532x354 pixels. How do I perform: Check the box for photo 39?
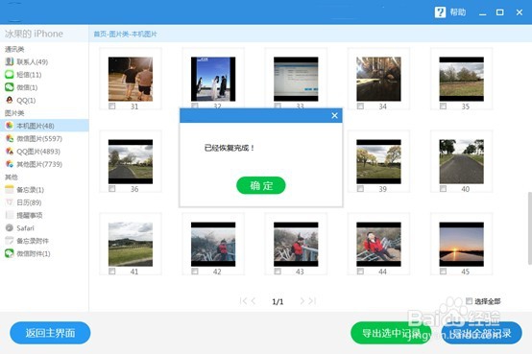(x=360, y=189)
